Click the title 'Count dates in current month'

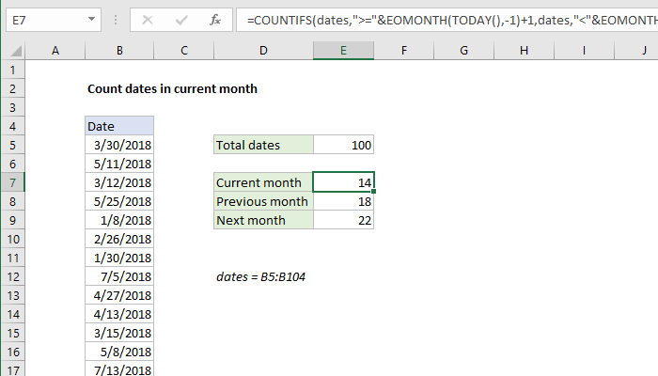point(172,89)
